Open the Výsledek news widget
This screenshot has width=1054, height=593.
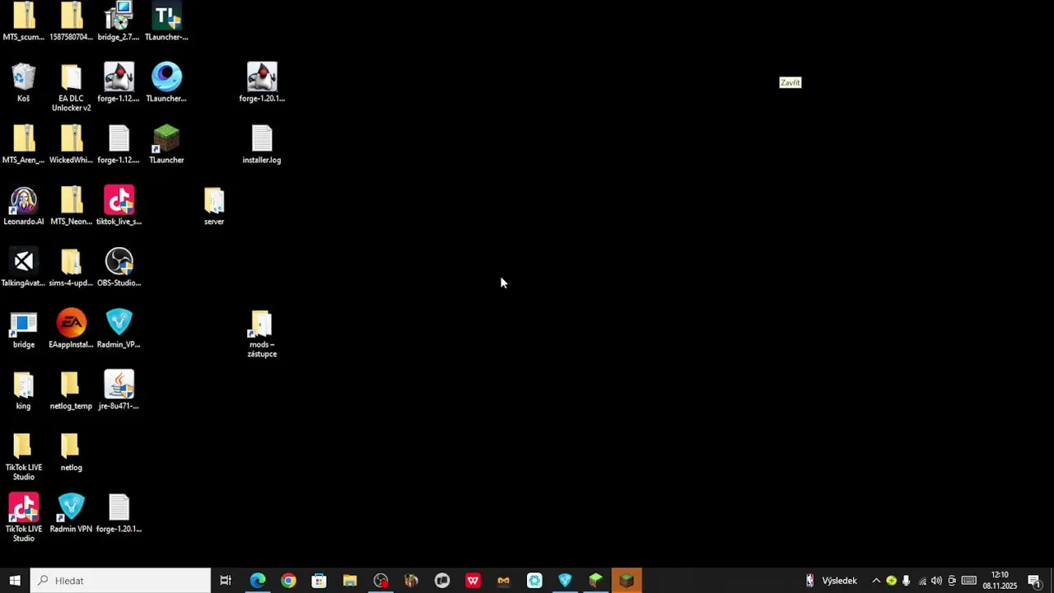(x=832, y=581)
